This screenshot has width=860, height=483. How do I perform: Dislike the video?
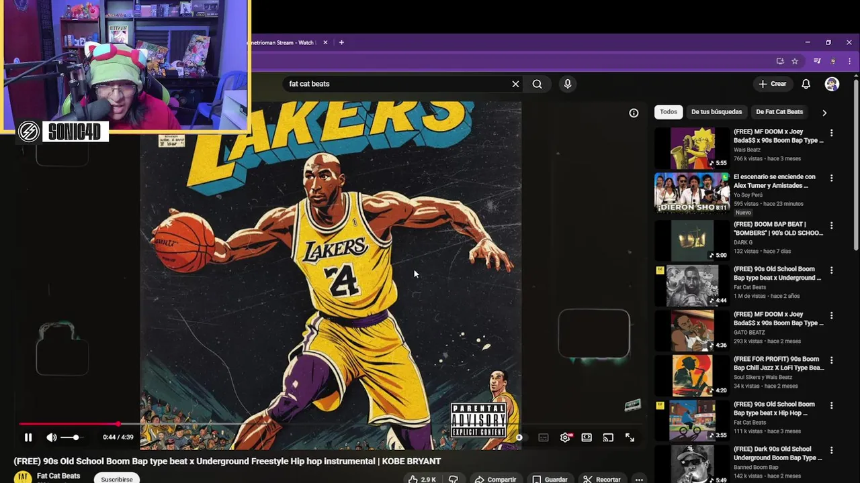(454, 479)
